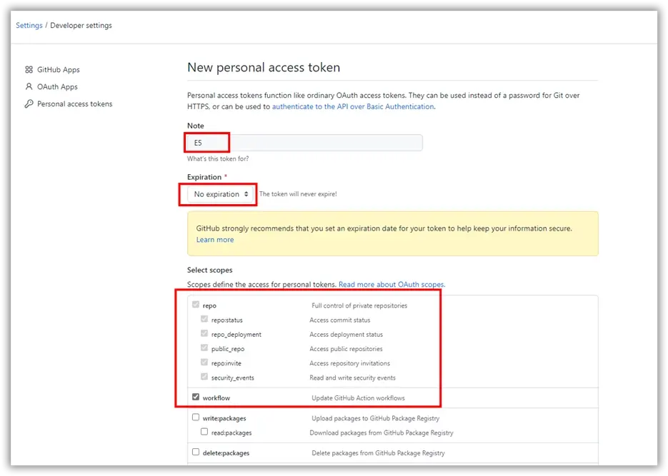Enable the write:packages scope checkbox
668x476 pixels.
point(196,417)
